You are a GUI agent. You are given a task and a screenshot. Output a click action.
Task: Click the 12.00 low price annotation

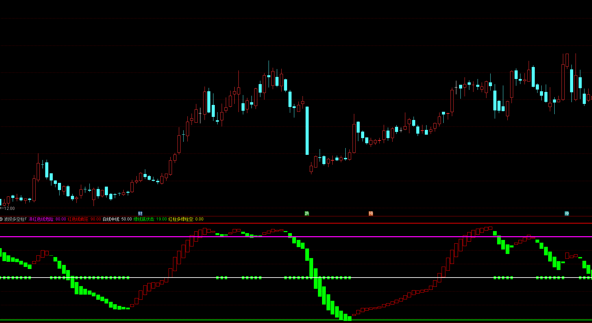tap(10, 208)
